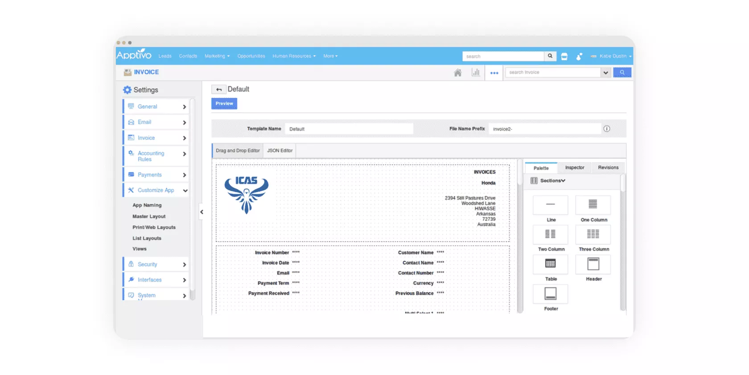
Task: Open Print/Web Layouts settings
Action: pos(154,227)
